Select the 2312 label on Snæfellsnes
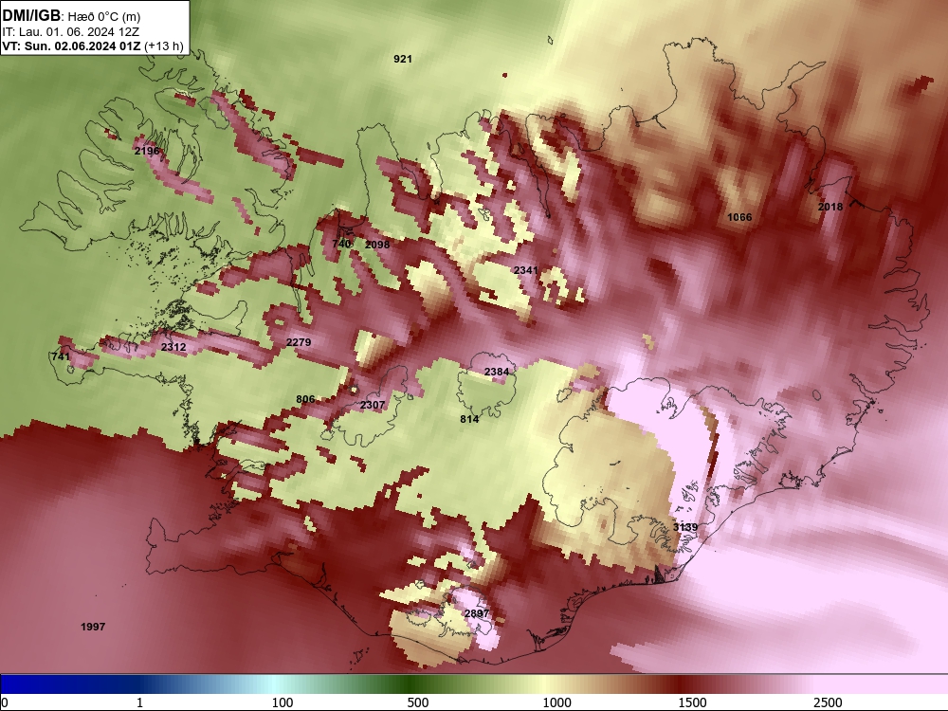Viewport: 948px width, 711px height. (173, 347)
